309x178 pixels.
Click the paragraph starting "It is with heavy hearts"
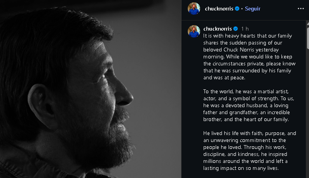pyautogui.click(x=247, y=56)
